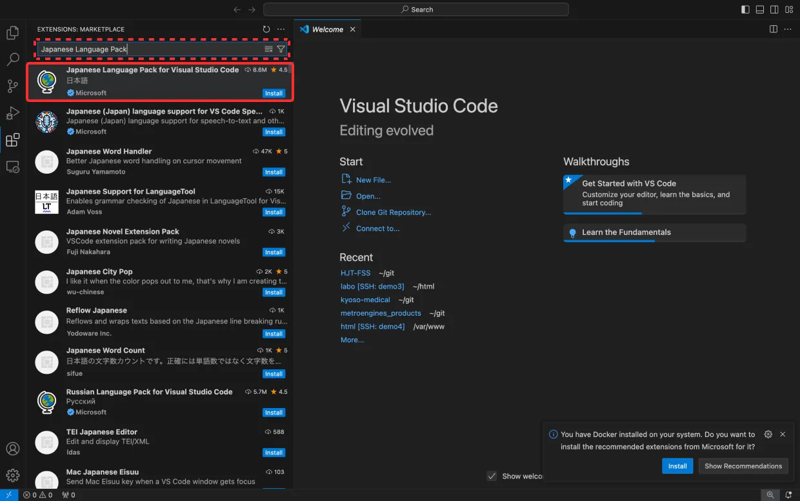This screenshot has width=800, height=501.
Task: Click the Open... link under Start
Action: 368,196
